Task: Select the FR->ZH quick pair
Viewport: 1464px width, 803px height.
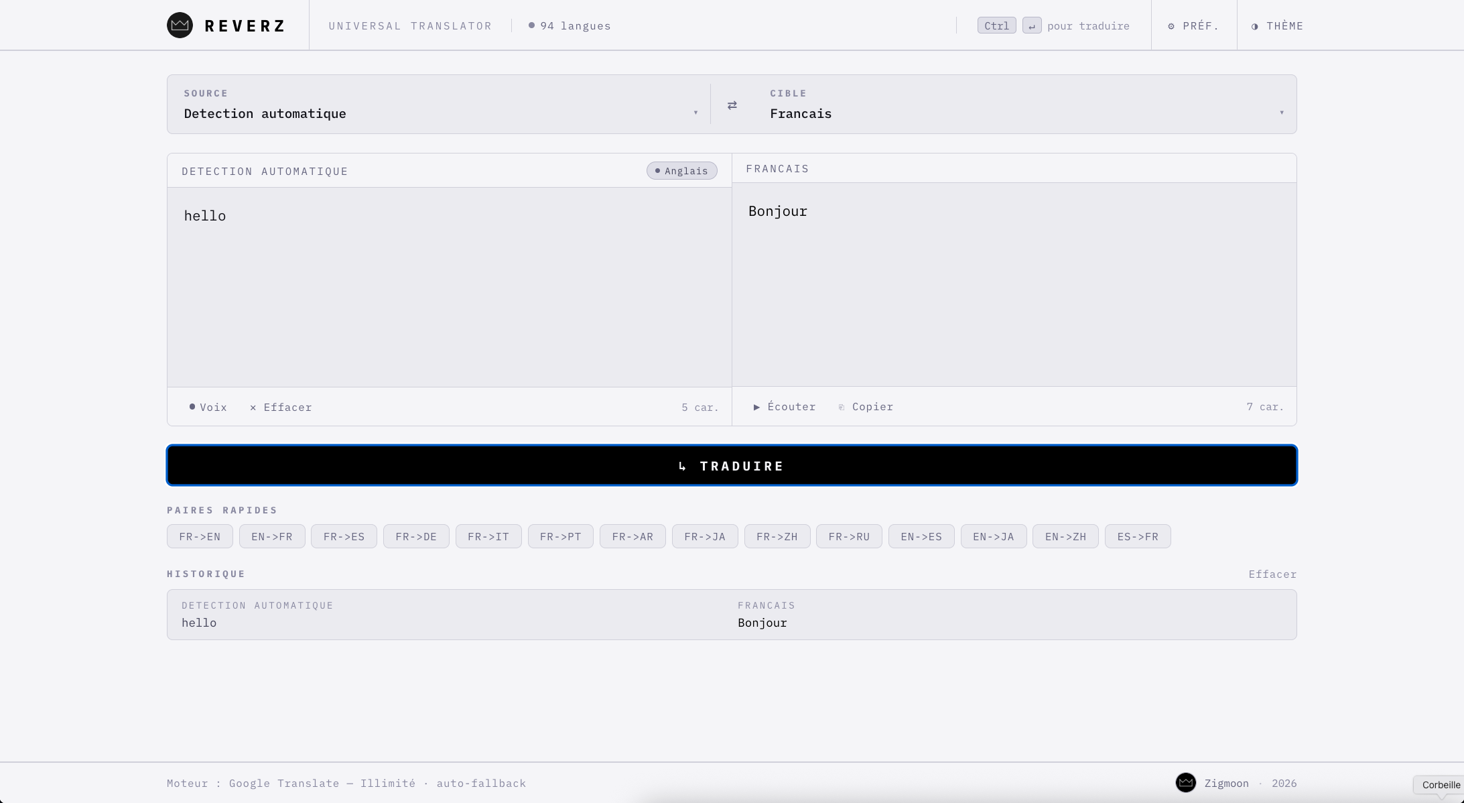Action: 777,536
